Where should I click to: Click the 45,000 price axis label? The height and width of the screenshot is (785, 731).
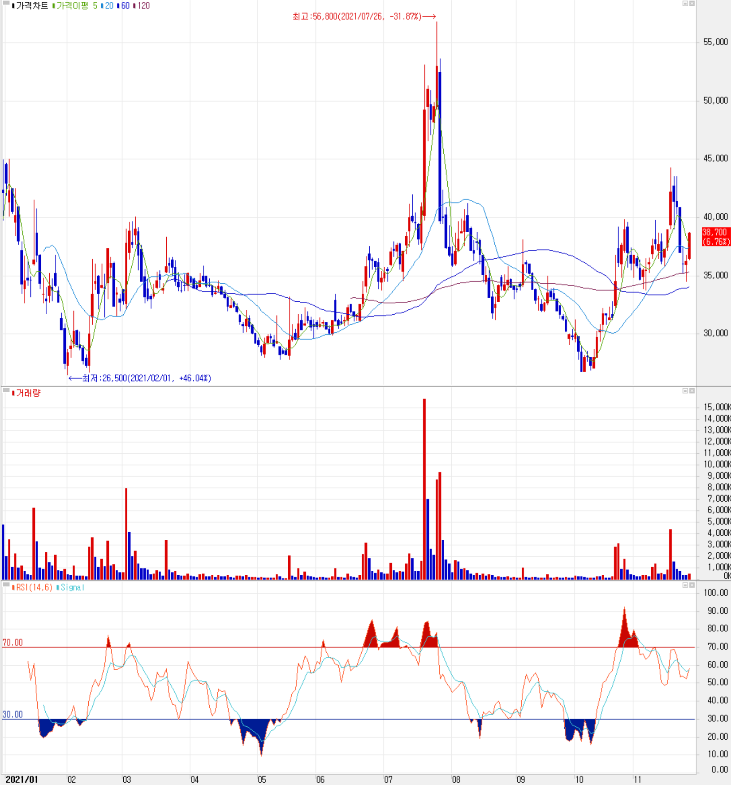pos(716,158)
